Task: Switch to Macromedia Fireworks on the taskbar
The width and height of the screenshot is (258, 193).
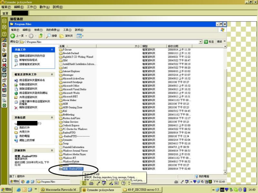Action: point(60,190)
